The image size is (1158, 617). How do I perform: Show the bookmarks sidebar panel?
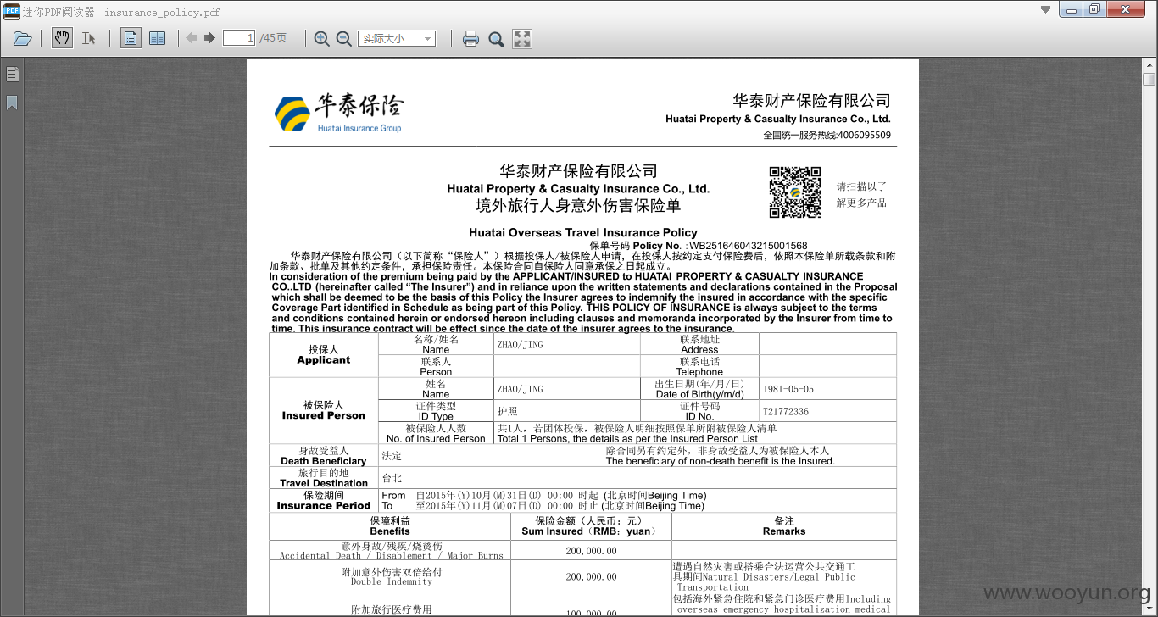[12, 103]
